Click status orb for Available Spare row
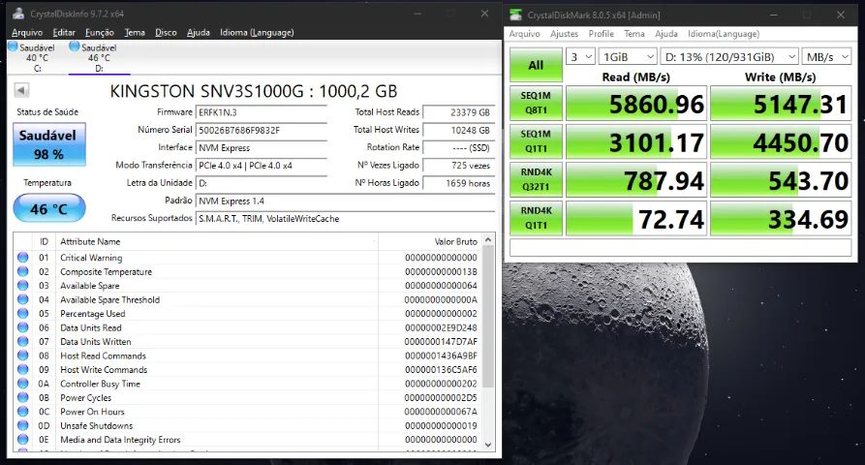 (x=22, y=285)
